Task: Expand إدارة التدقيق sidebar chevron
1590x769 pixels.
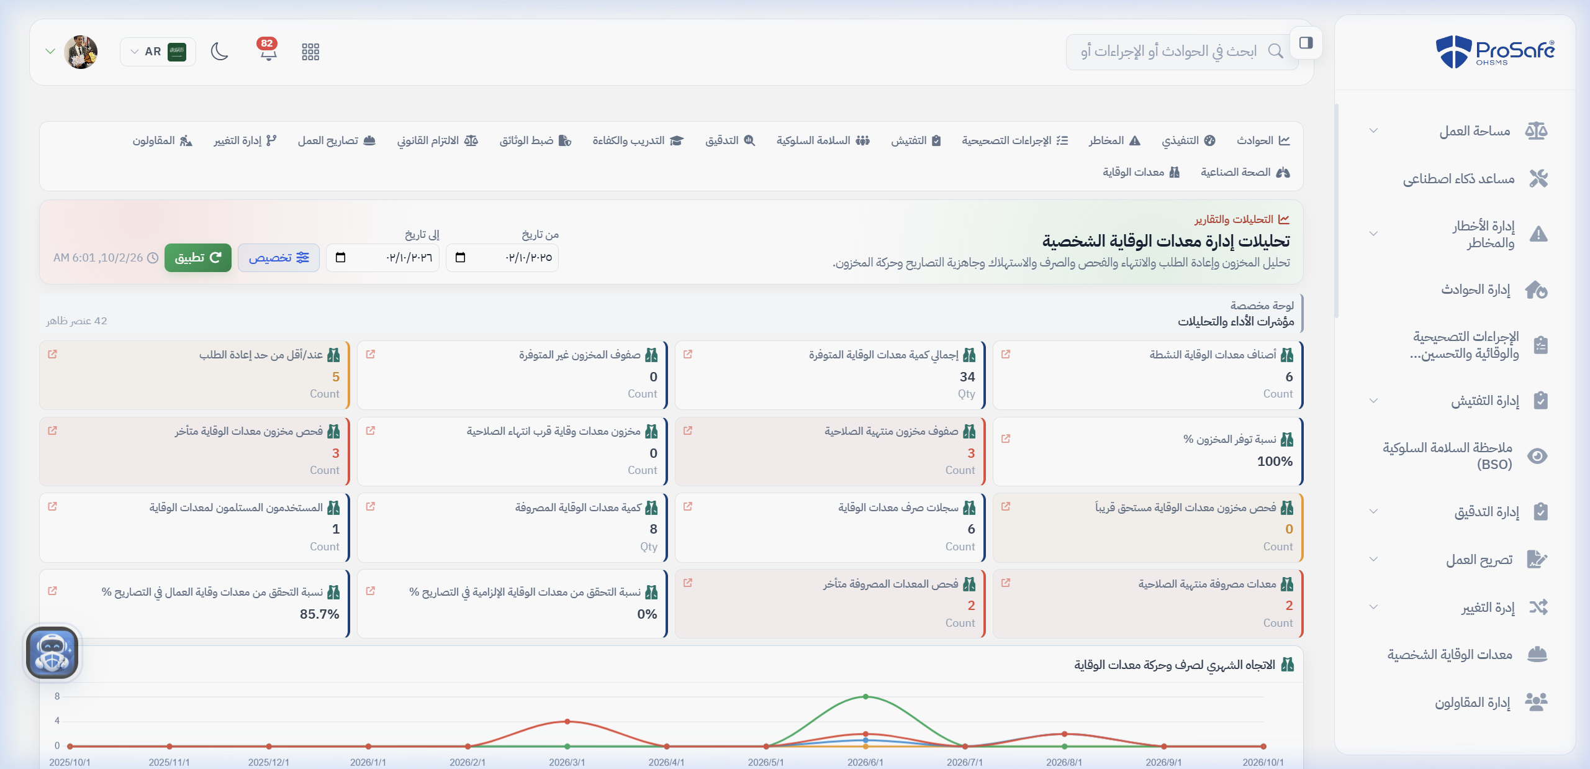Action: coord(1373,512)
